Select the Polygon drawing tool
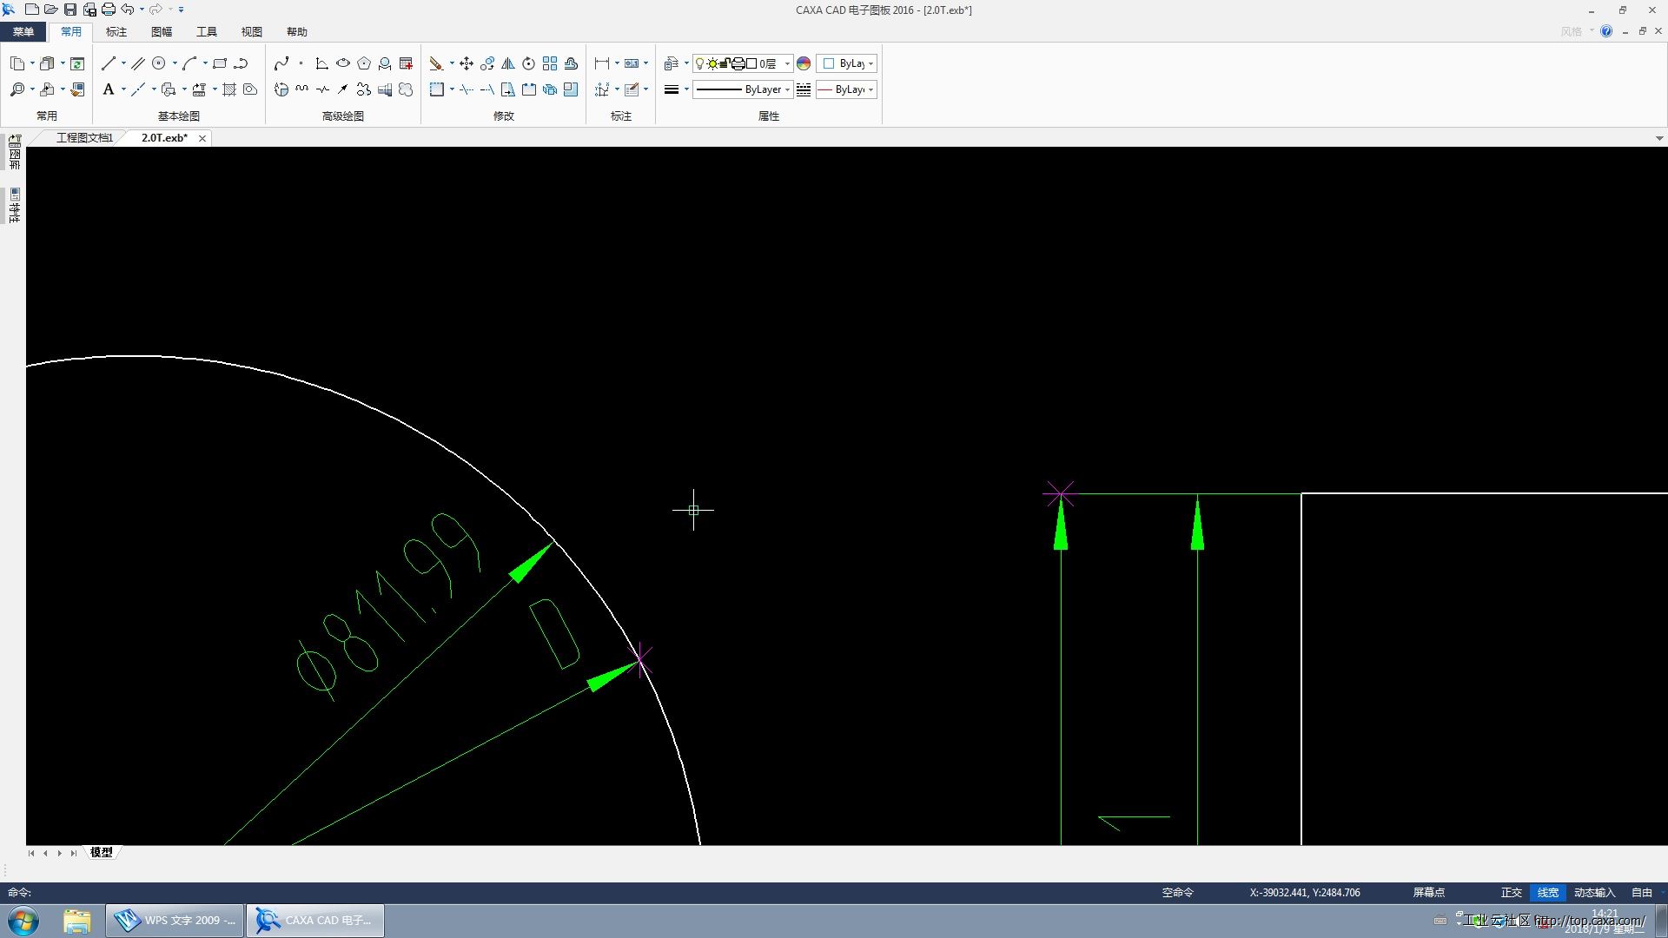 pos(364,63)
